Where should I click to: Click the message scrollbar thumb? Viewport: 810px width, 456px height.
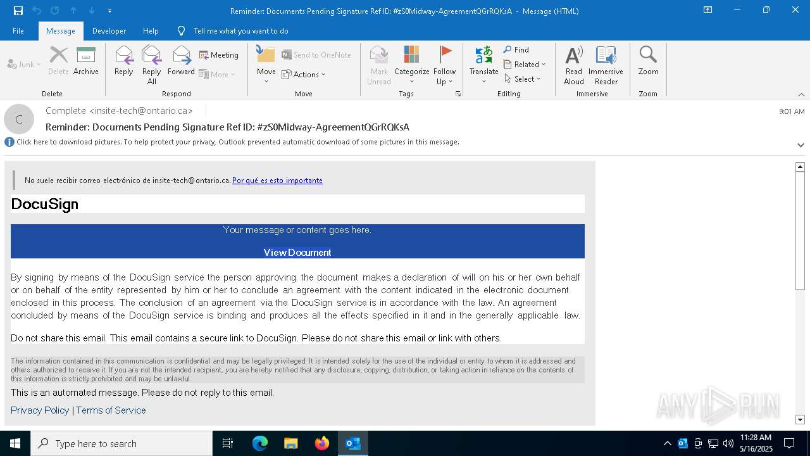[800, 231]
